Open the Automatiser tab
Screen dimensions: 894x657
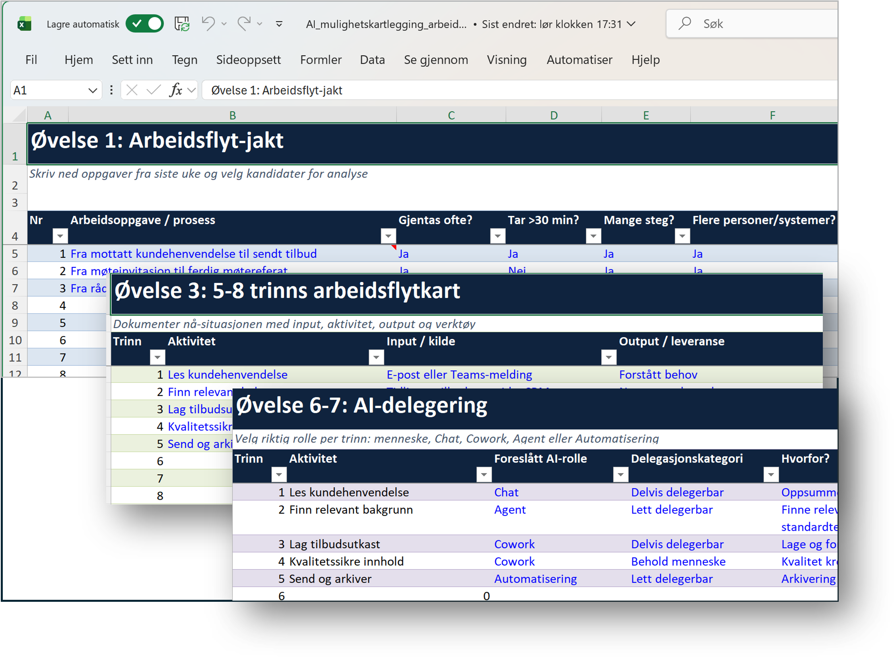(x=579, y=60)
